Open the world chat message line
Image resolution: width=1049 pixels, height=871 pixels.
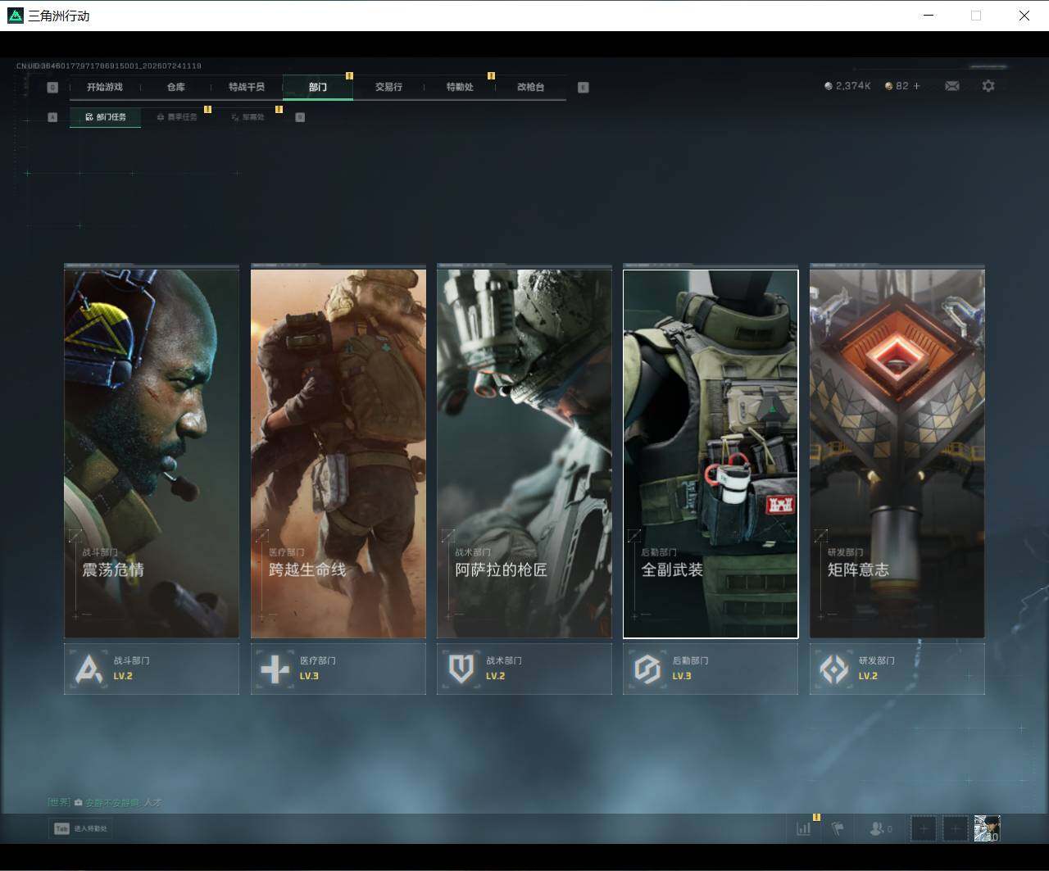(x=106, y=803)
